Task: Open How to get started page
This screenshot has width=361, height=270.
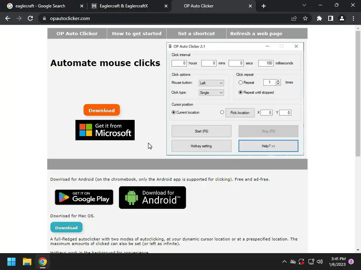Action: [x=137, y=33]
